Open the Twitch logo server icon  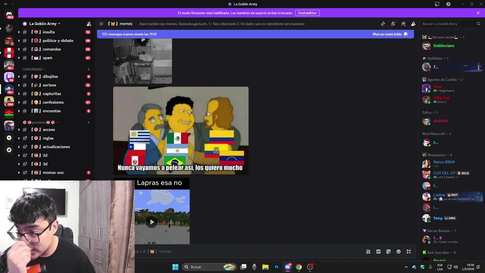[9, 77]
